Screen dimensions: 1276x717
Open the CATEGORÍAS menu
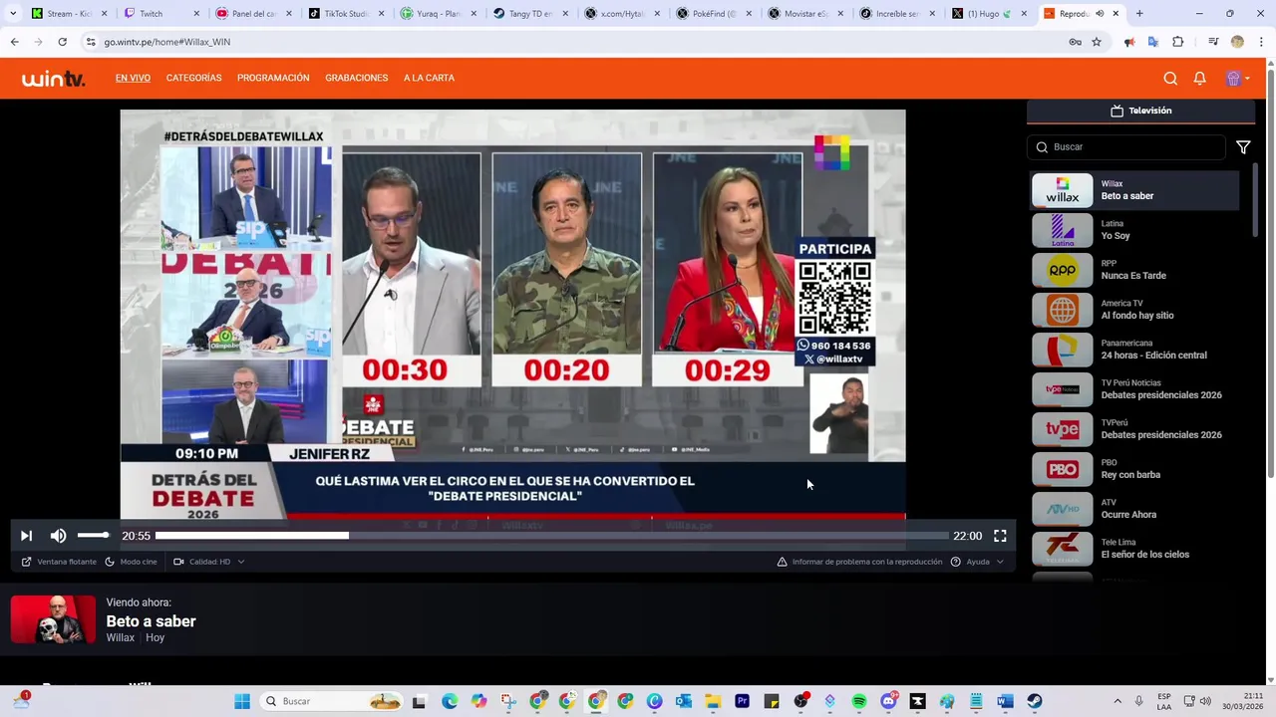193,78
